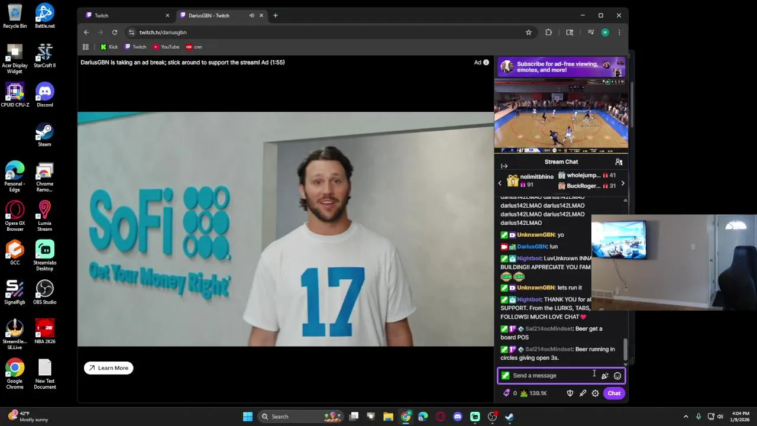Open Discord from the taskbar
Image resolution: width=757 pixels, height=426 pixels.
click(457, 417)
